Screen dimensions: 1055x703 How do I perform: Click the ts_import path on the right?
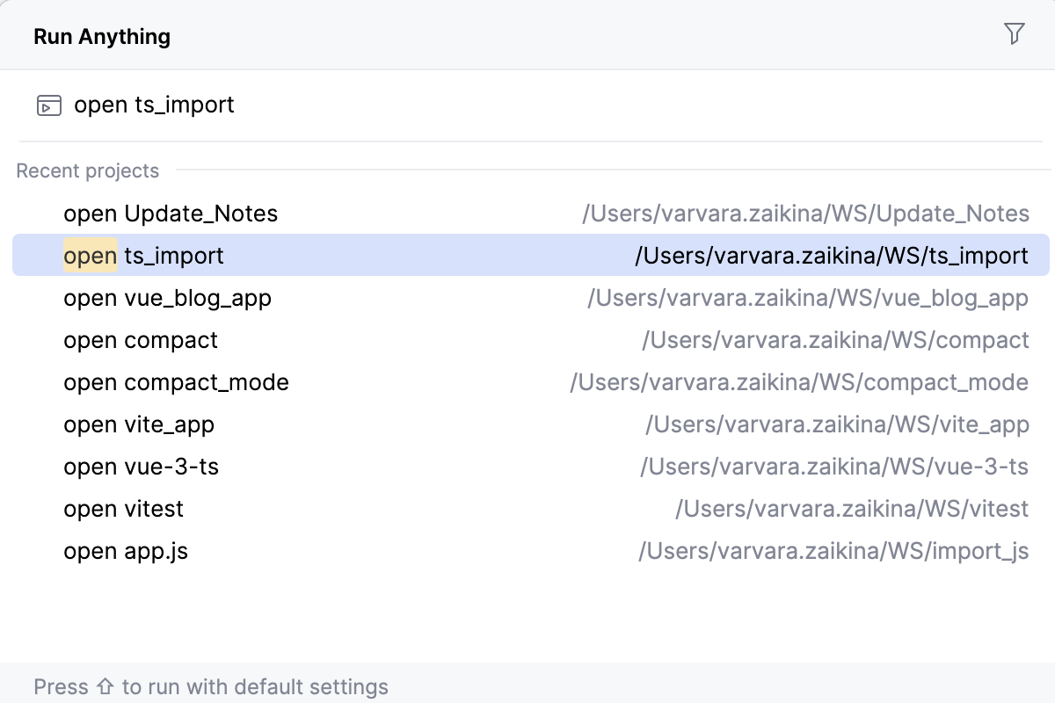click(831, 256)
